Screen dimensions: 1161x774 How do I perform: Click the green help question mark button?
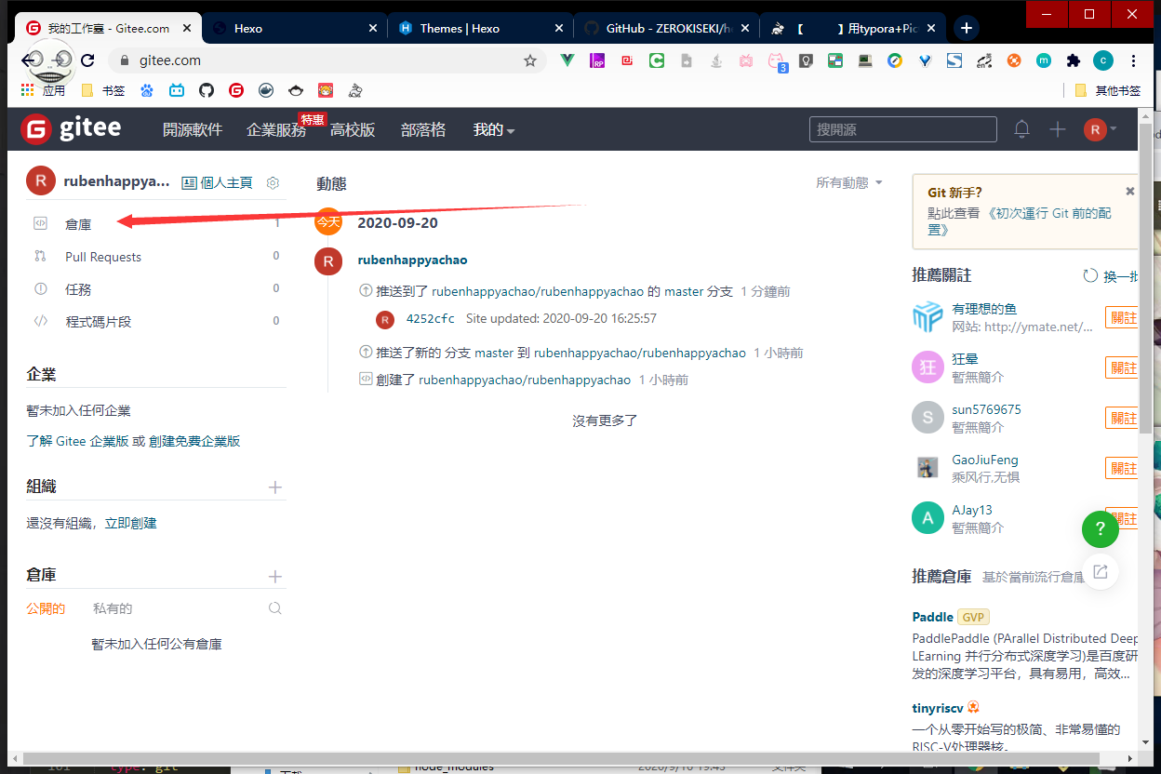point(1100,529)
